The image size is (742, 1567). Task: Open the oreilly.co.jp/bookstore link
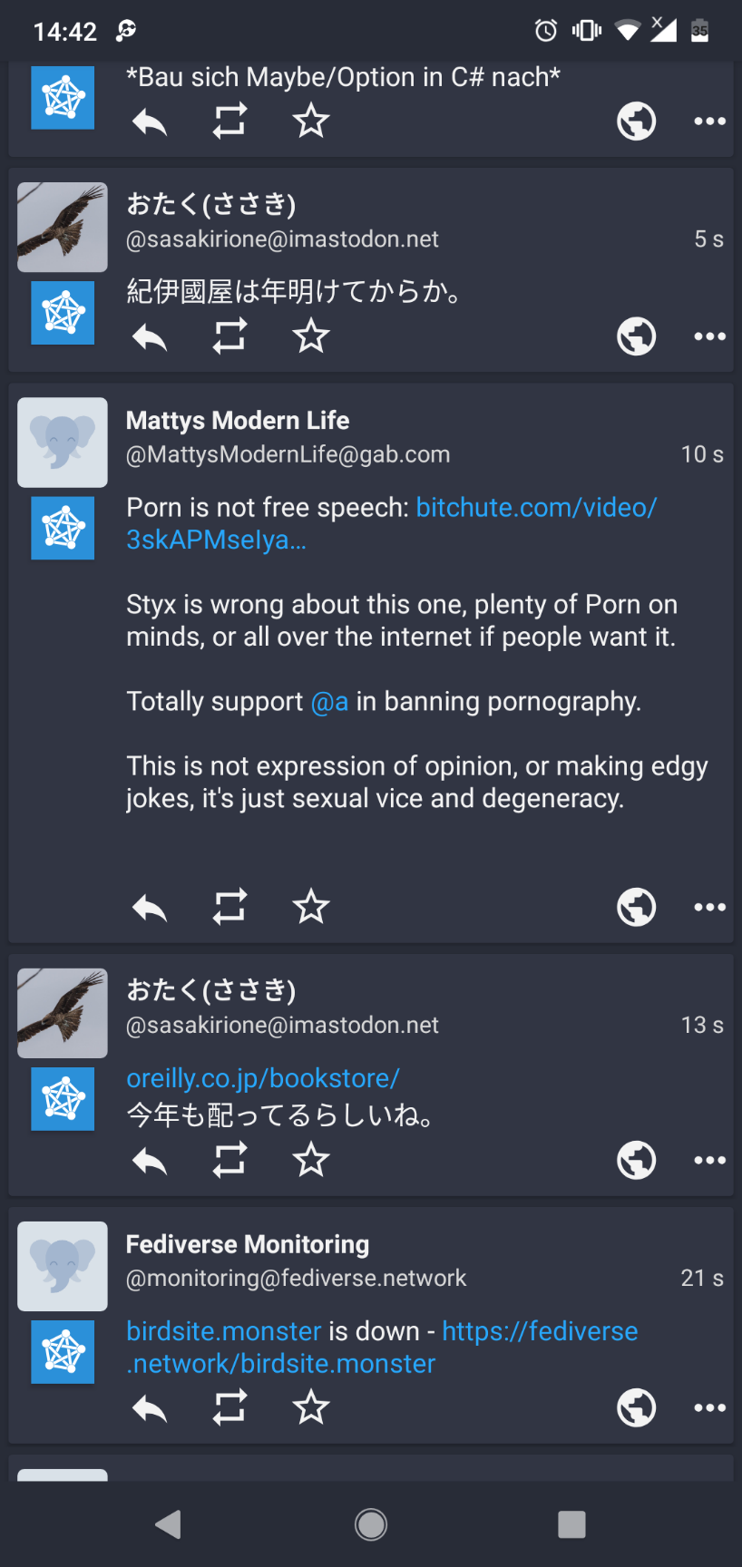point(263,1078)
